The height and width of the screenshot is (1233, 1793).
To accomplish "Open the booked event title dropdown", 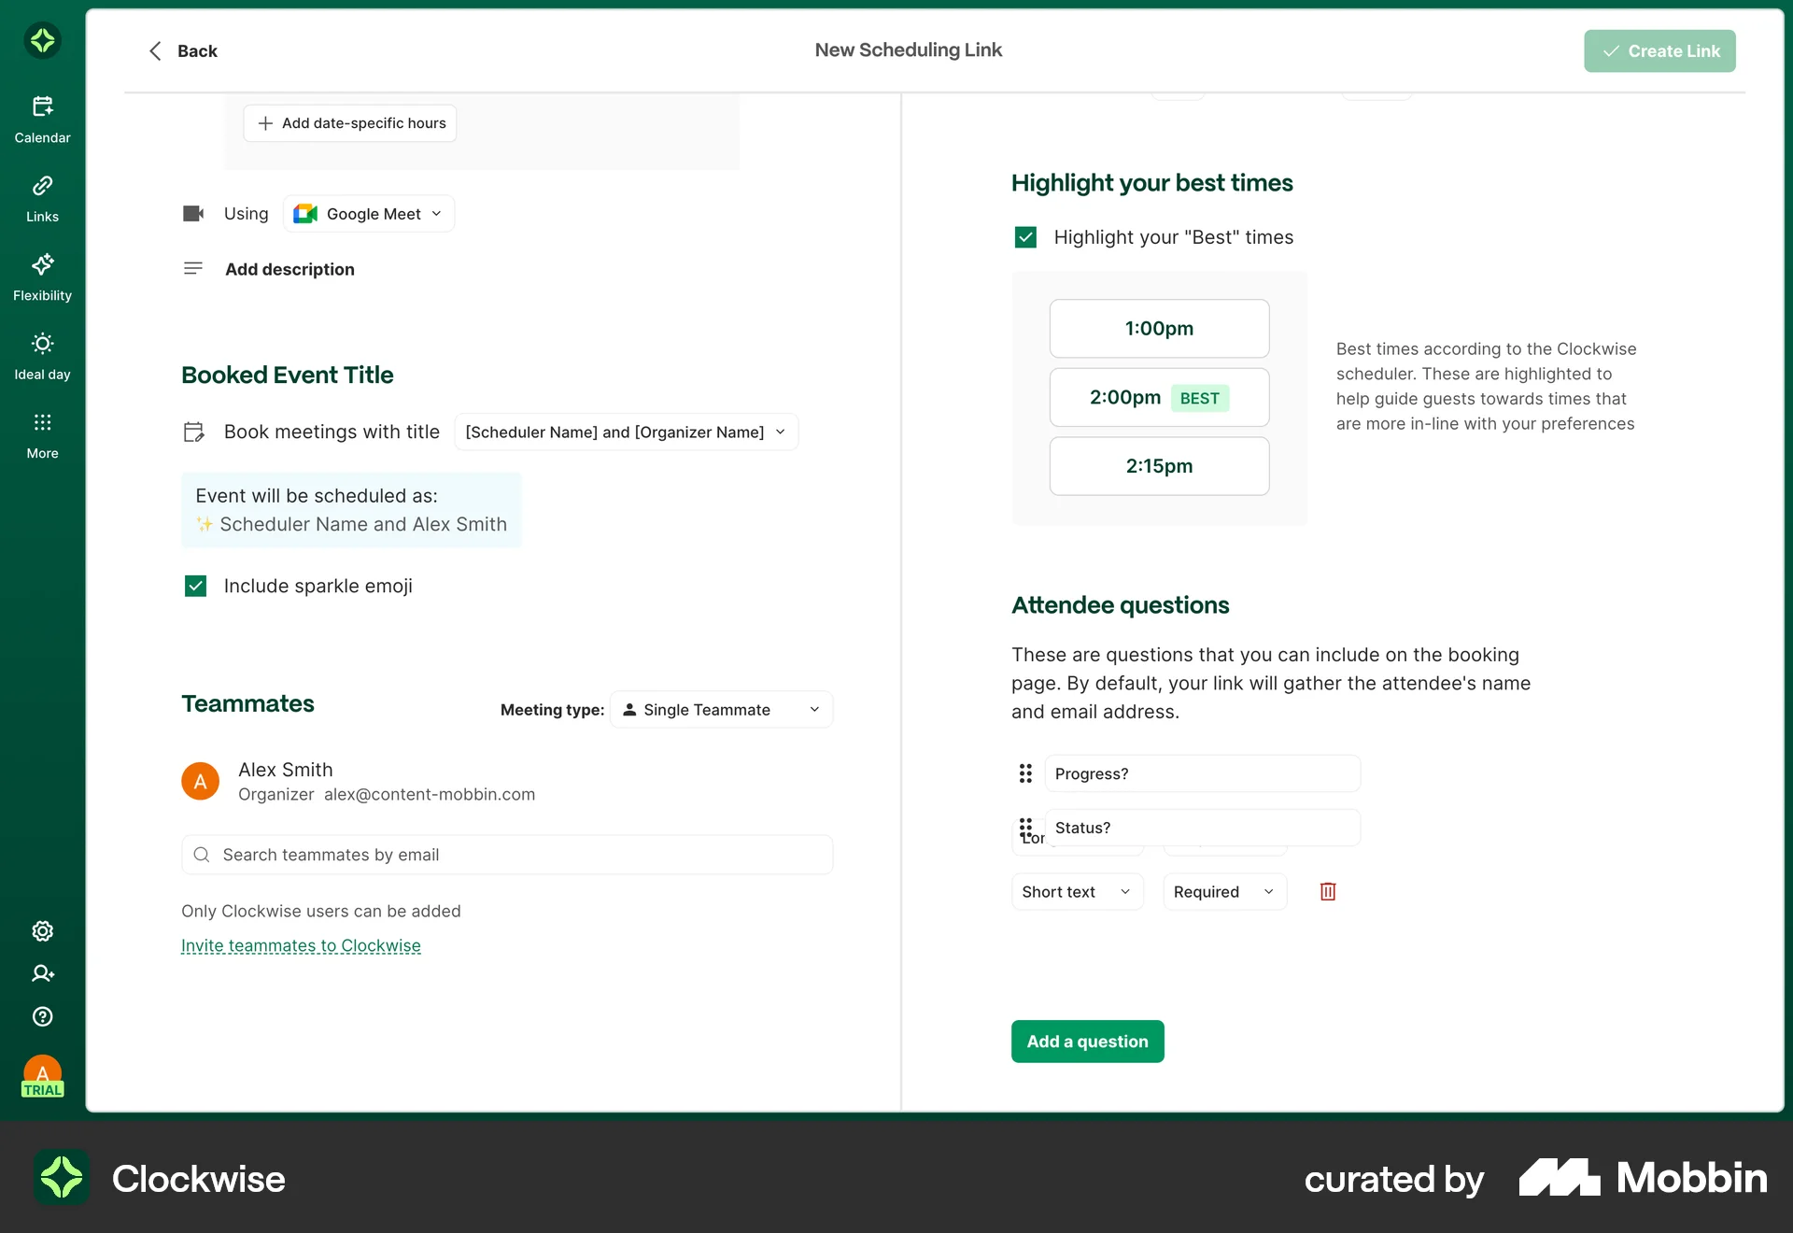I will (x=625, y=432).
